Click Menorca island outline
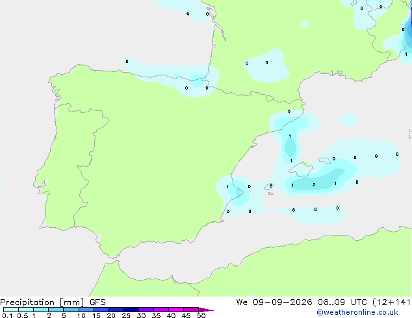This screenshot has width=412, height=318. [x=325, y=160]
